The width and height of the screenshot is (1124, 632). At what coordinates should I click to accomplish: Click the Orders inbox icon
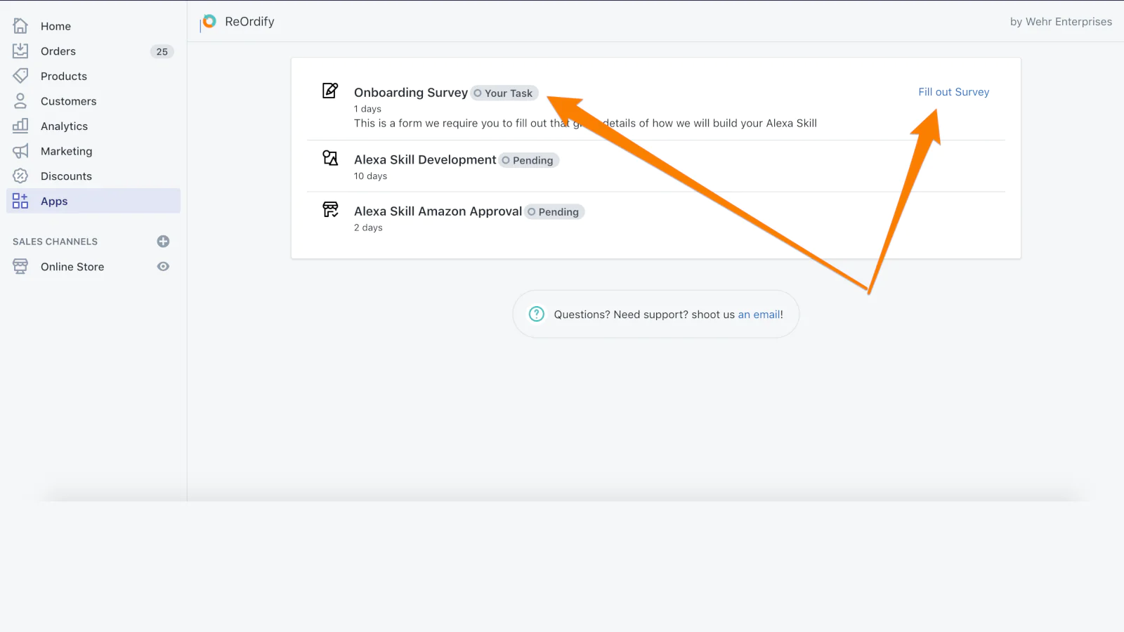pyautogui.click(x=20, y=51)
